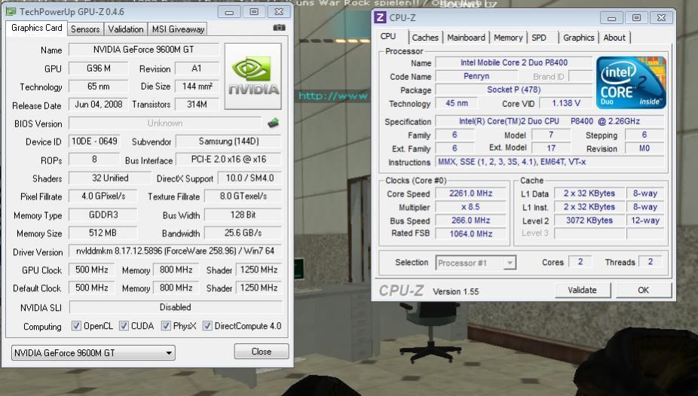
Task: Open the Mainboard tab in CPU-Z
Action: [x=466, y=38]
